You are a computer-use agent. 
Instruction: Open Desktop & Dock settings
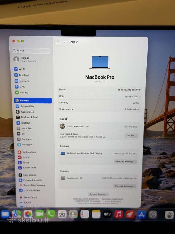coord(27,118)
